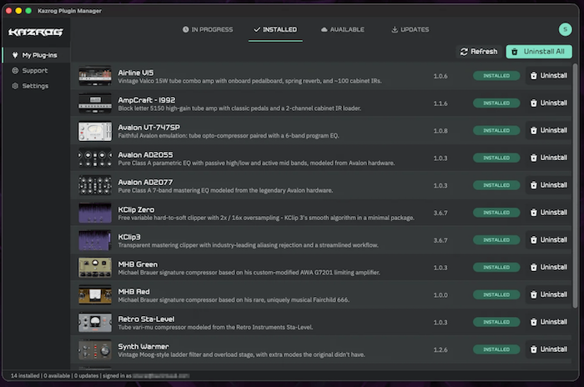Click version 1.0.8 of Avalon UT-747SP
The height and width of the screenshot is (387, 584).
point(441,131)
